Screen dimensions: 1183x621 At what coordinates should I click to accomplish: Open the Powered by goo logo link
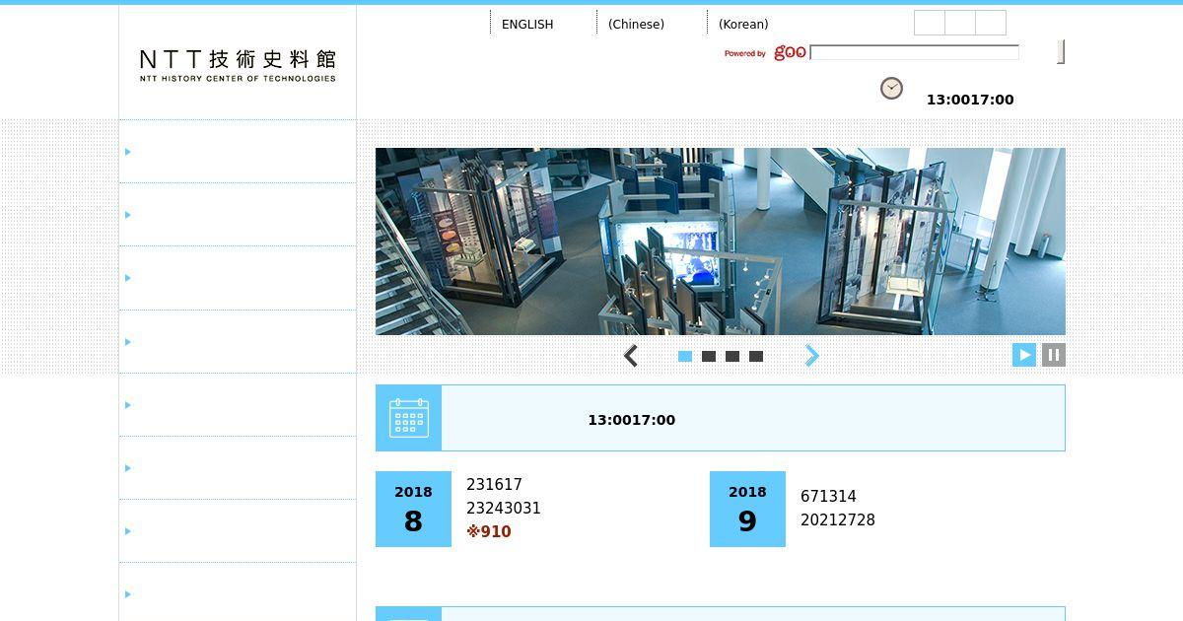click(x=765, y=52)
